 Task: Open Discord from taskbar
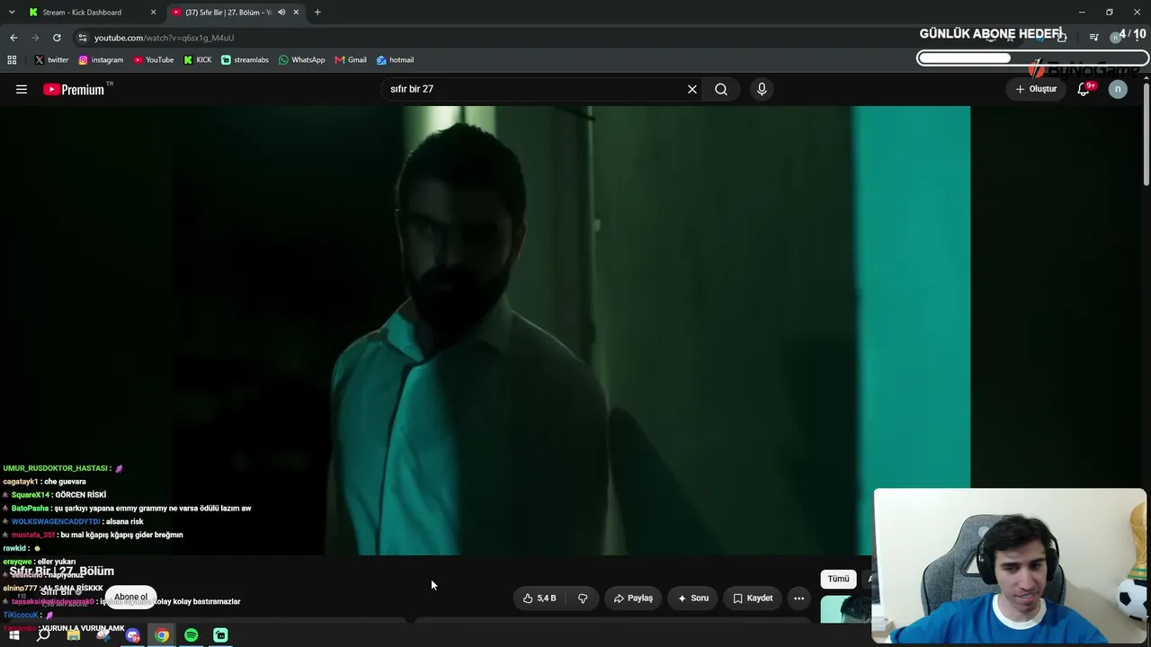point(132,635)
